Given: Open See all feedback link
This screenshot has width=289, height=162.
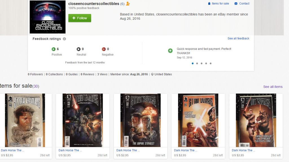Looking at the screenshot, I should click(x=238, y=39).
